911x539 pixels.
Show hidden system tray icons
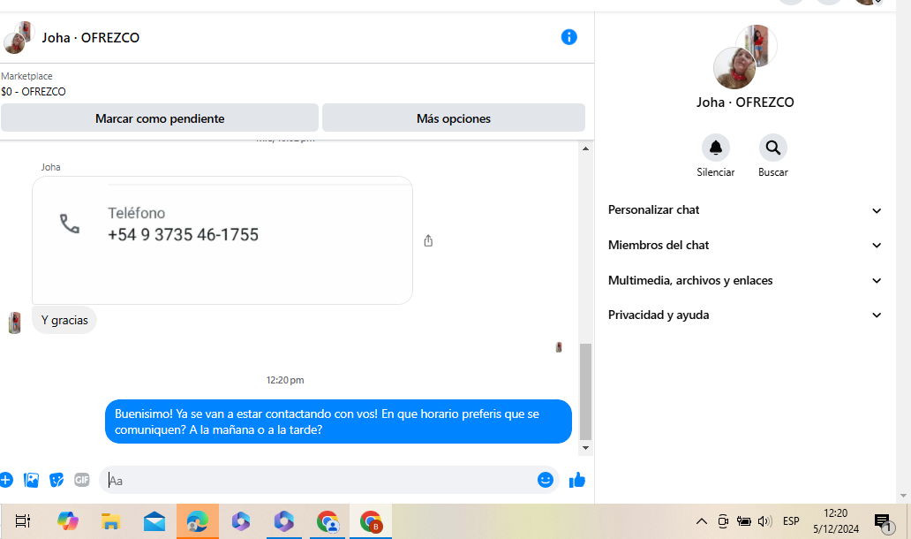pyautogui.click(x=701, y=521)
